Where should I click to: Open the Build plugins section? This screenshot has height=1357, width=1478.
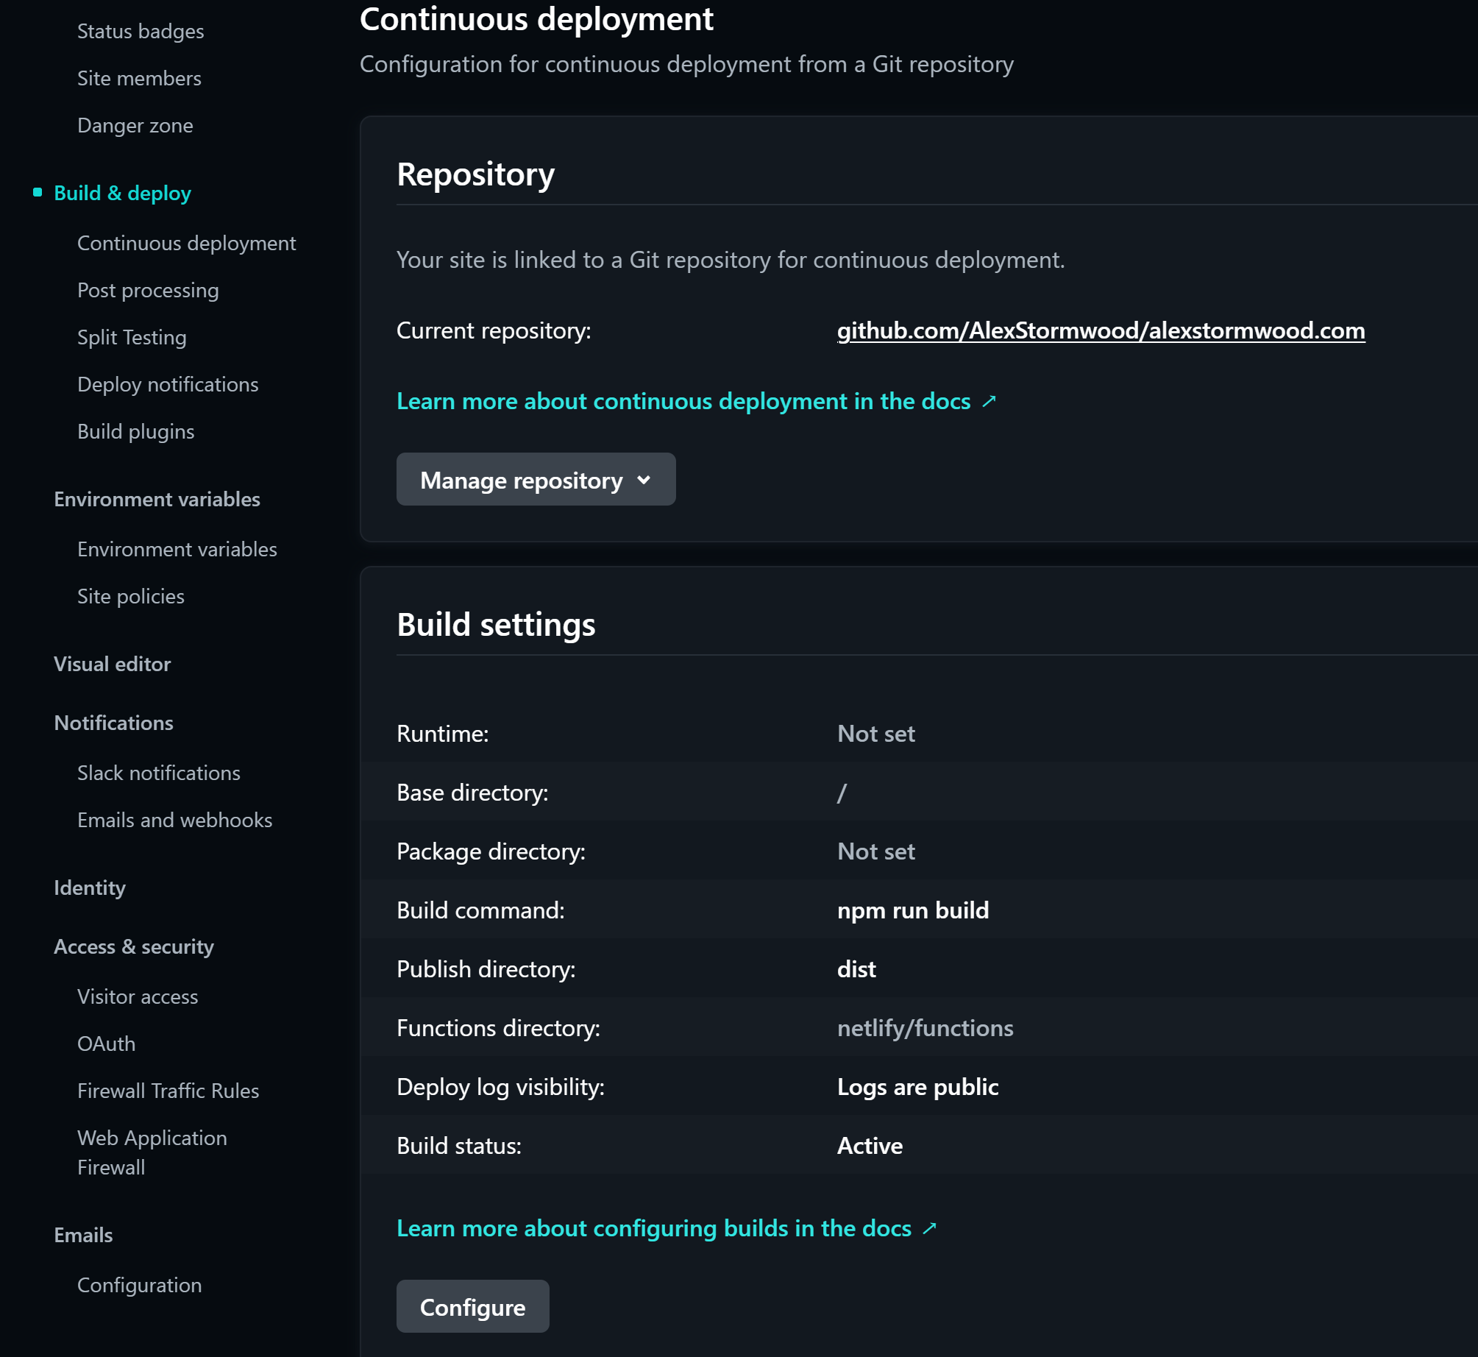[x=135, y=431]
